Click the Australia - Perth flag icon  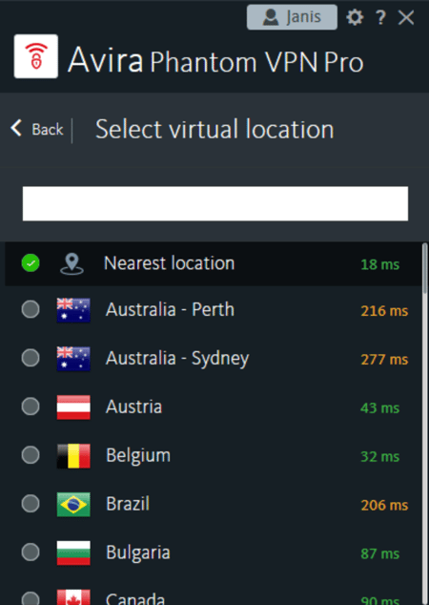pos(73,310)
